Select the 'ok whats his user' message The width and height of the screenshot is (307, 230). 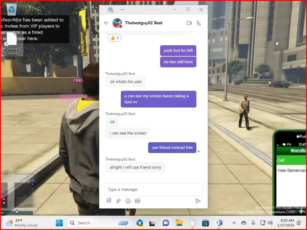pyautogui.click(x=126, y=81)
